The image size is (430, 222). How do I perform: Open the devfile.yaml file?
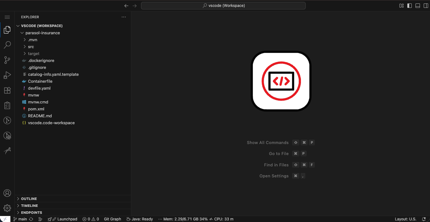point(73,88)
